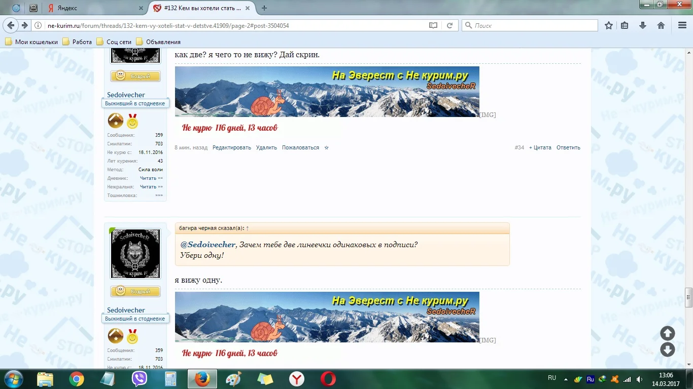Click the RU language indicator in the tray
Screen dimensions: 693x389
click(x=552, y=378)
